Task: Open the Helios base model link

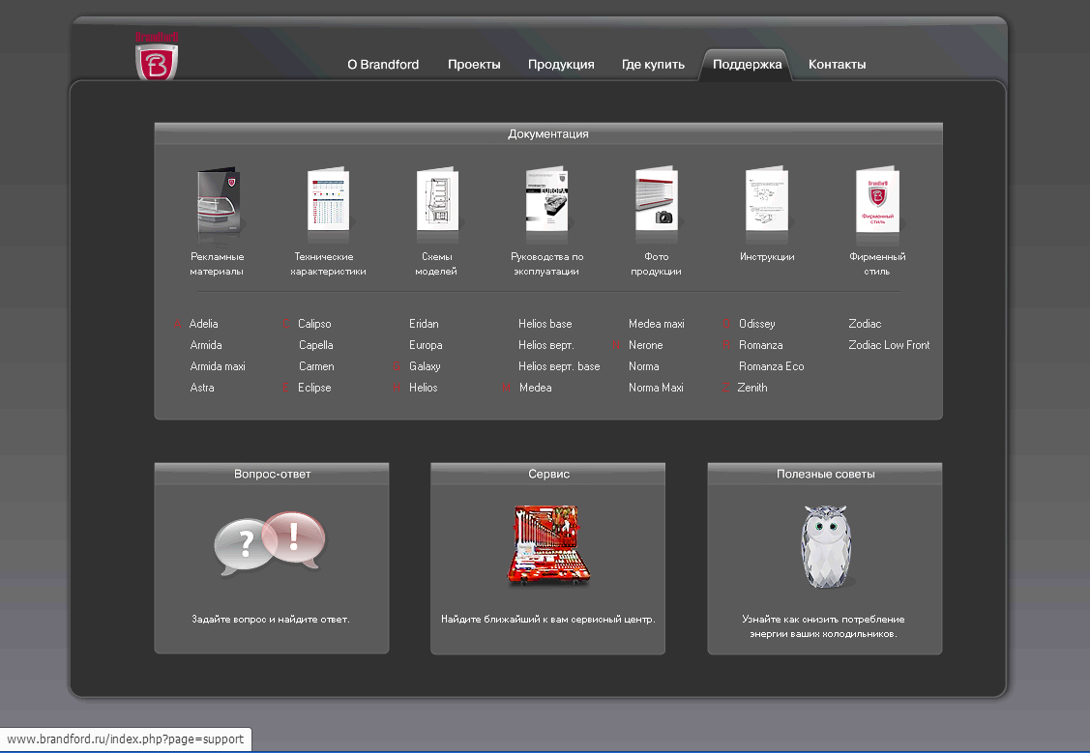Action: [545, 324]
